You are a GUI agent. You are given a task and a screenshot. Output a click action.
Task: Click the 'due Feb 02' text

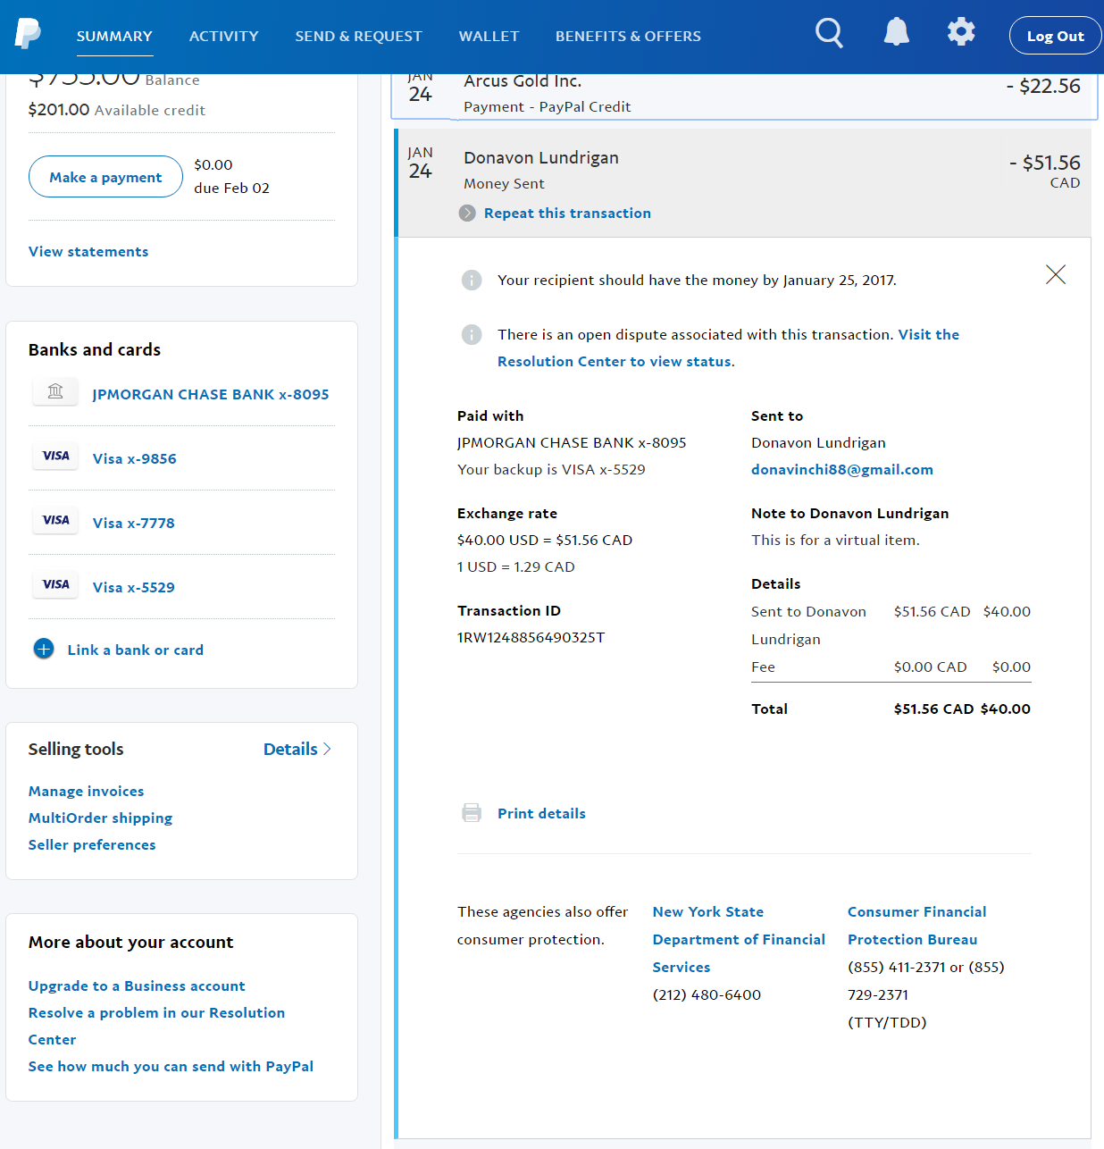(x=231, y=188)
